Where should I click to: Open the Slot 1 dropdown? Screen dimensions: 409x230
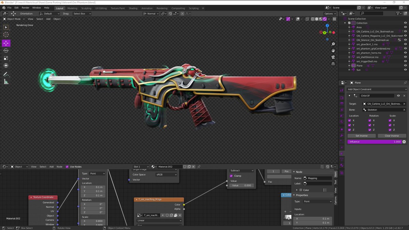click(141, 167)
